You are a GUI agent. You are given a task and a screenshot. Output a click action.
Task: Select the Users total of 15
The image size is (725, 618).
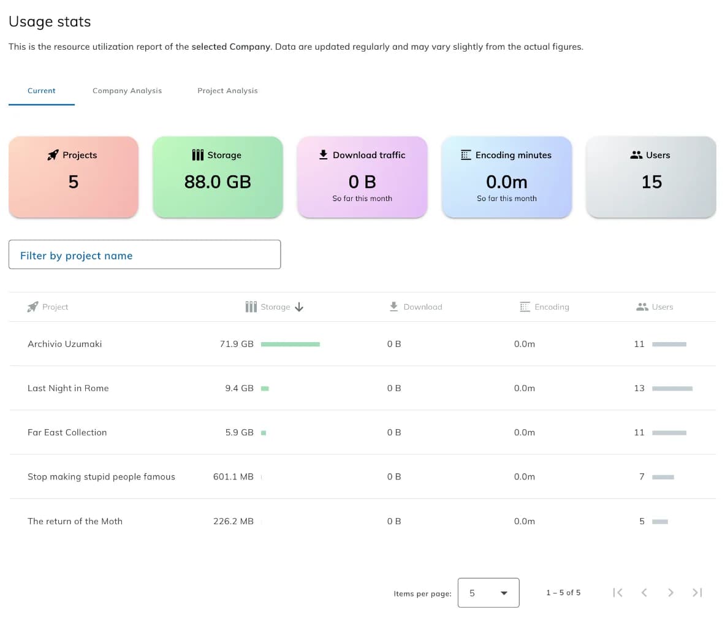(x=651, y=182)
